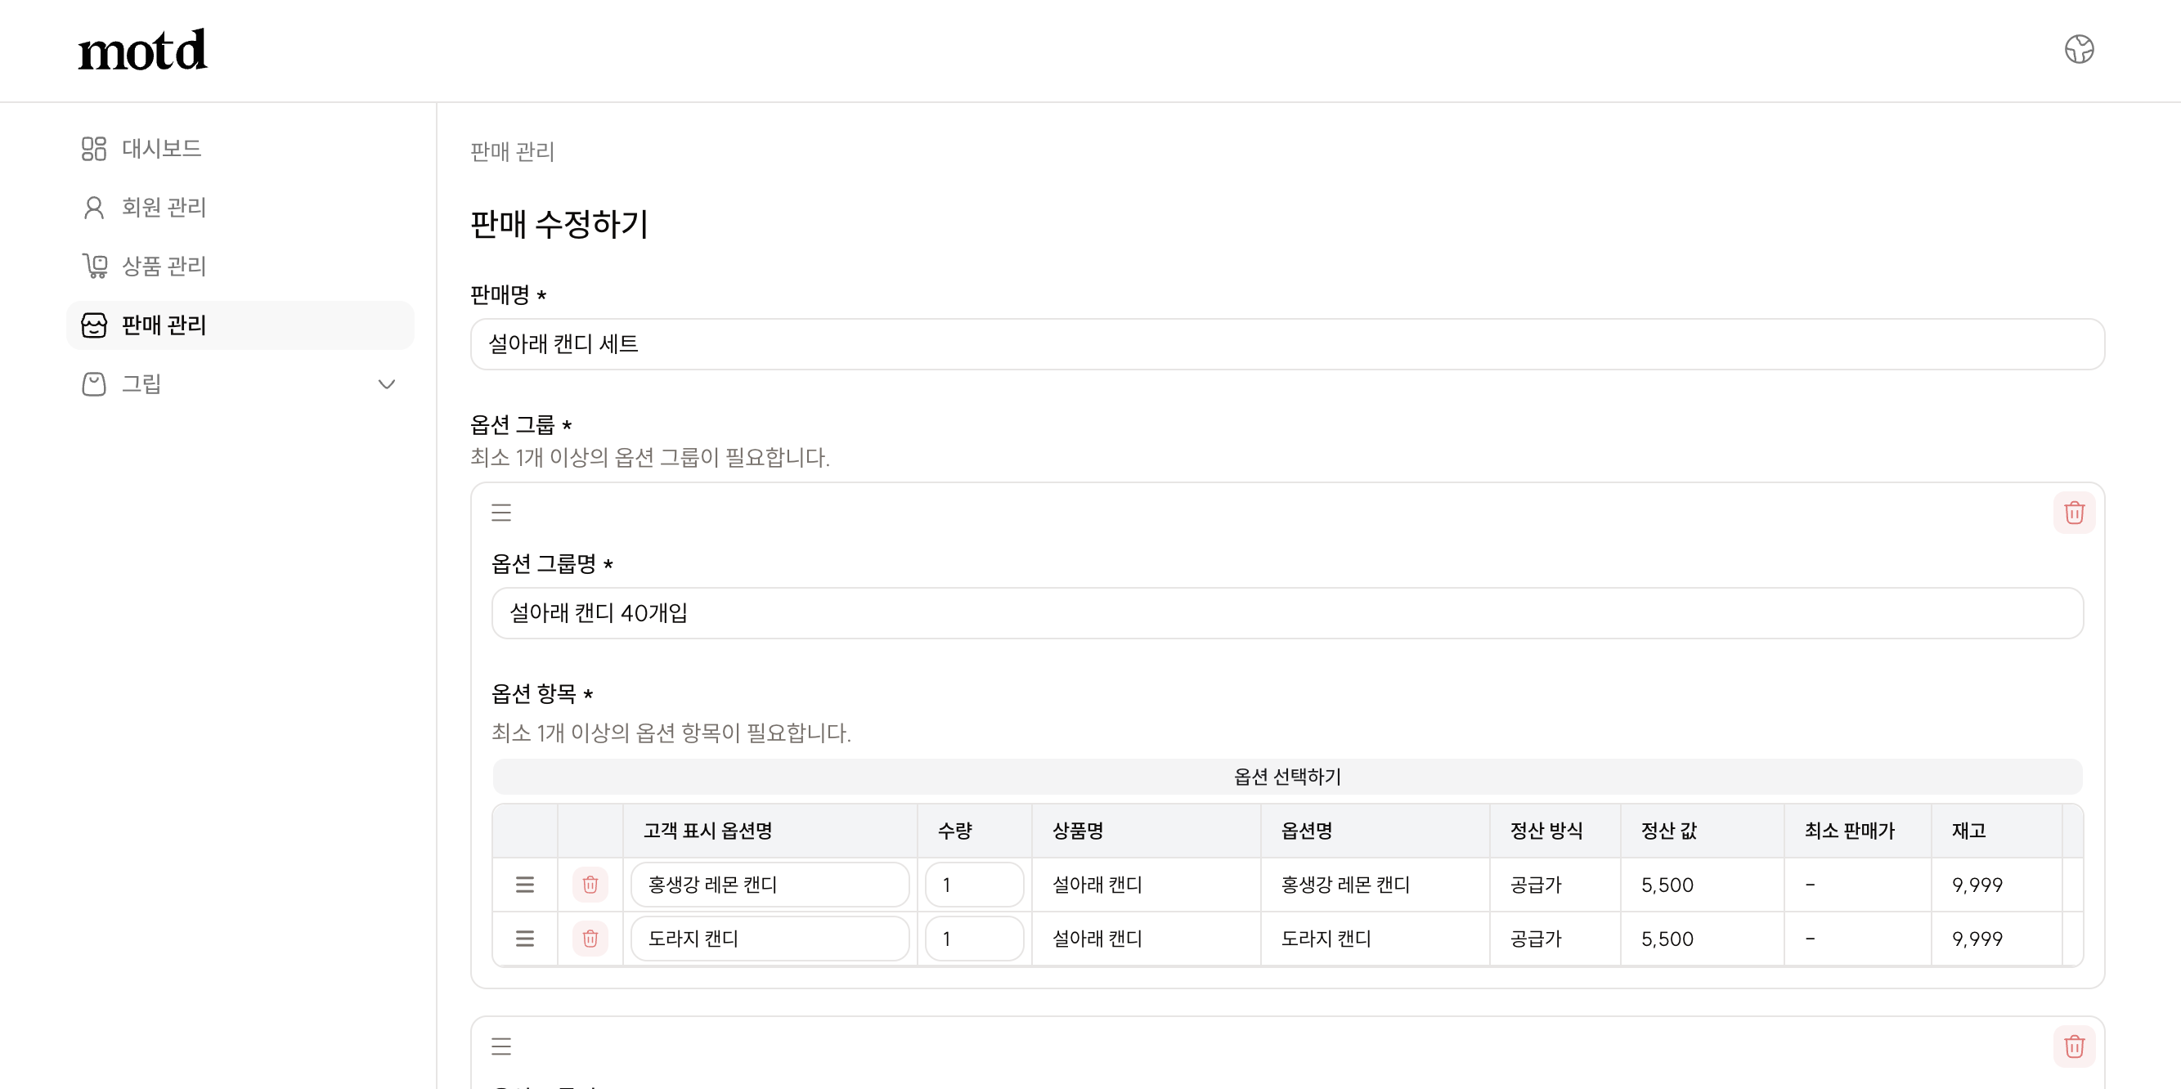The height and width of the screenshot is (1089, 2181).
Task: Open the profile icon in the top right
Action: pos(2079,49)
